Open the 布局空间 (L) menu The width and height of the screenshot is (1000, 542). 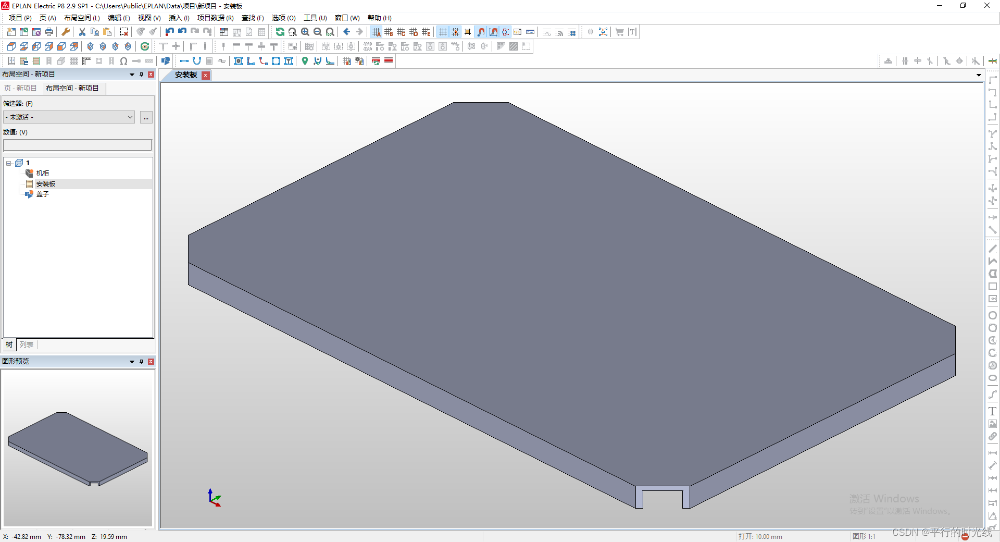82,18
